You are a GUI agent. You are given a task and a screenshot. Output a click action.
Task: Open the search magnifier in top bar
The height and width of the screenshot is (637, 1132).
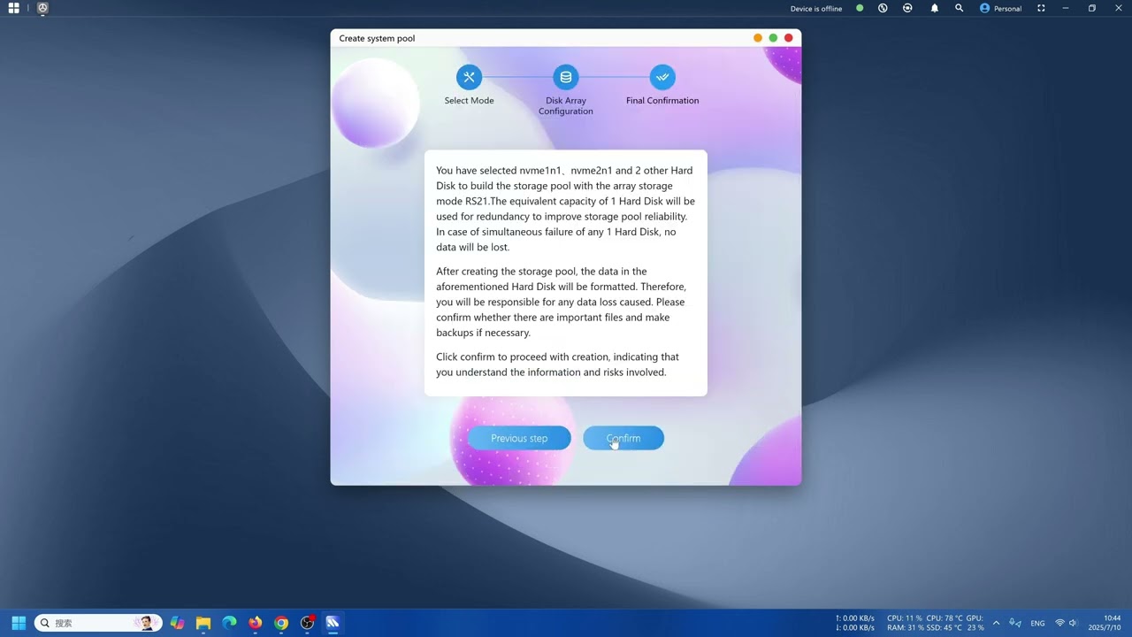tap(960, 8)
